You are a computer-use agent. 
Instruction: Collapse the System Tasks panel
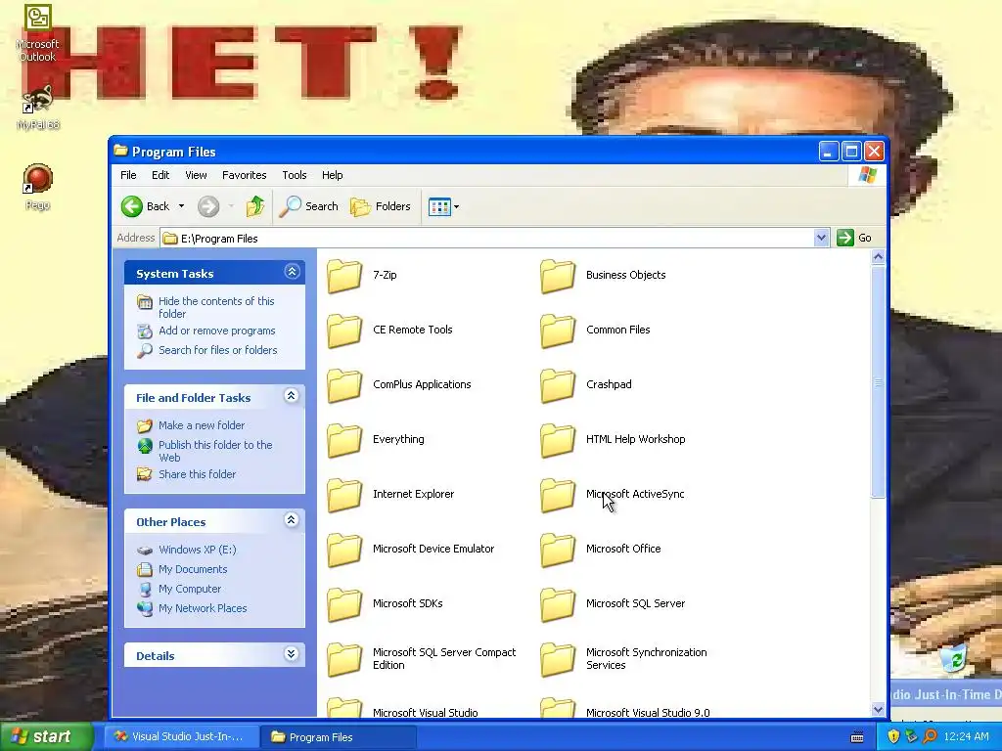click(x=292, y=272)
